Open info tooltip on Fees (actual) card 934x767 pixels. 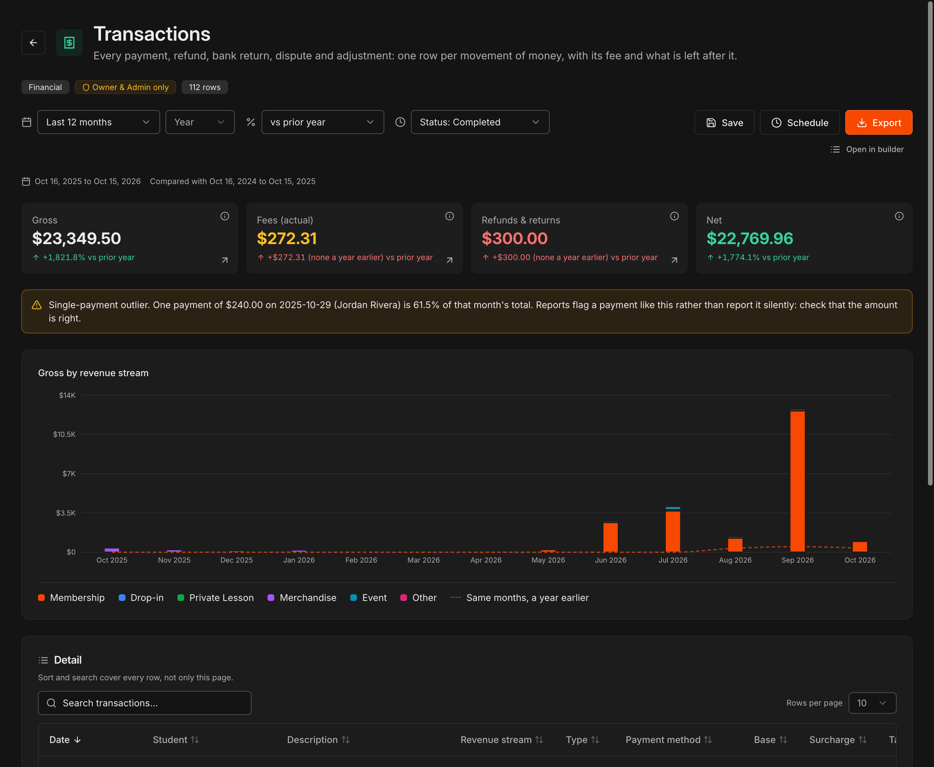pyautogui.click(x=449, y=216)
